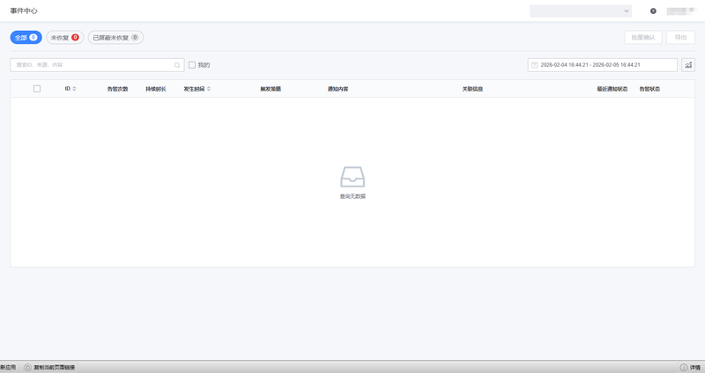
Task: Click the 导出 export button
Action: (x=680, y=37)
